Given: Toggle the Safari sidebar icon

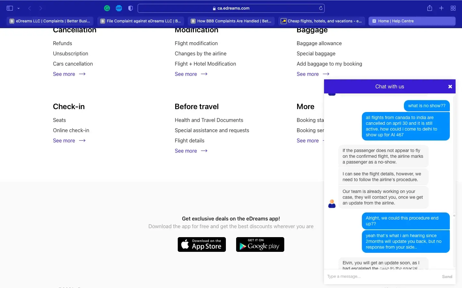Looking at the screenshot, I should coord(10,8).
